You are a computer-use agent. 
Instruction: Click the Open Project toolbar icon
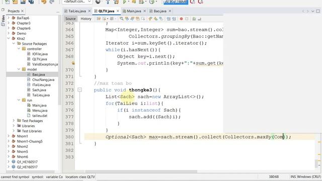[23, 2]
